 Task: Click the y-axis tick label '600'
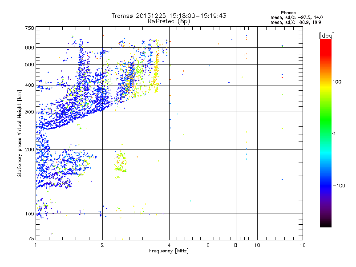pos(29,48)
